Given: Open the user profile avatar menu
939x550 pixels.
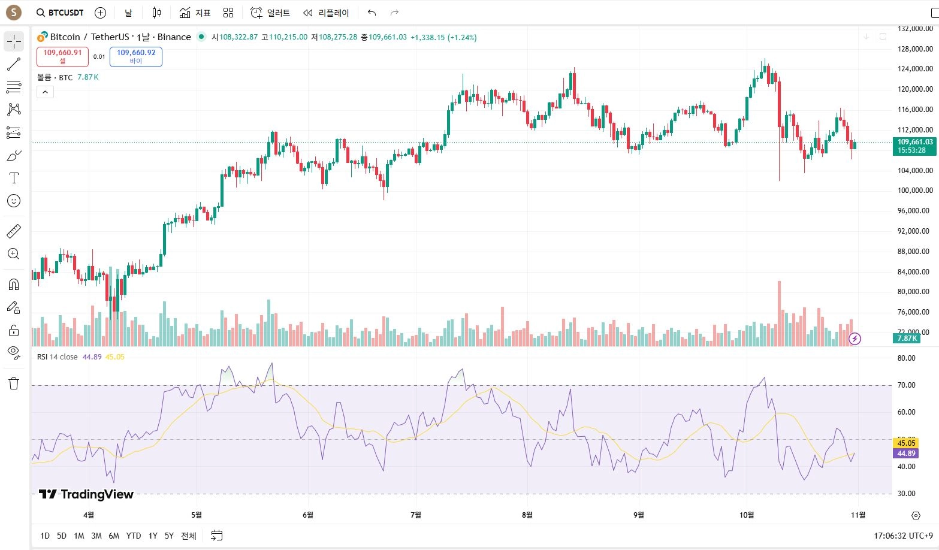Looking at the screenshot, I should click(13, 12).
